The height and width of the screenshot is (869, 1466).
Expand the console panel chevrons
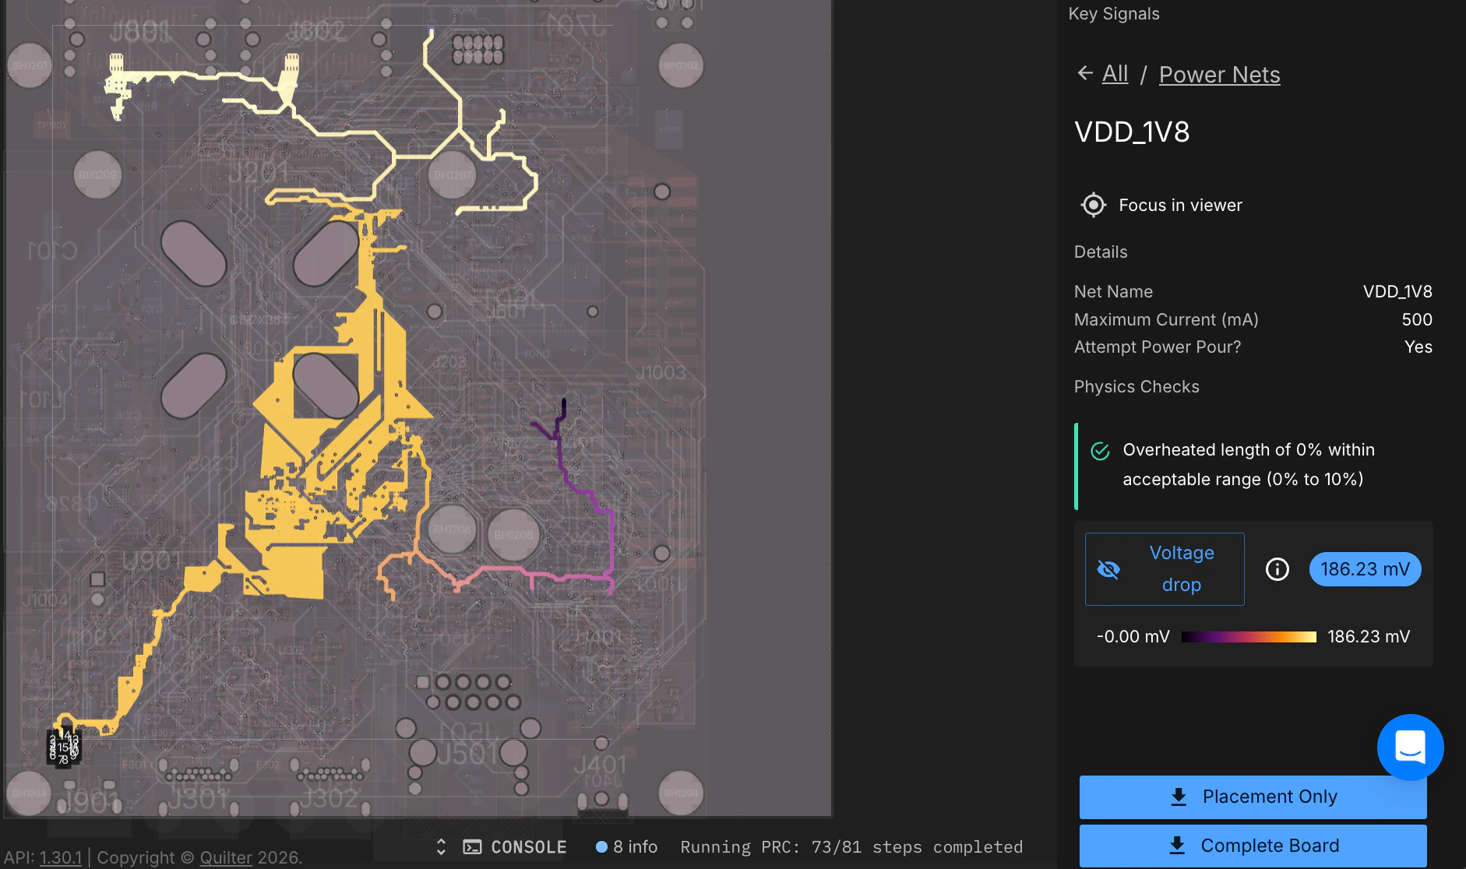pos(441,847)
